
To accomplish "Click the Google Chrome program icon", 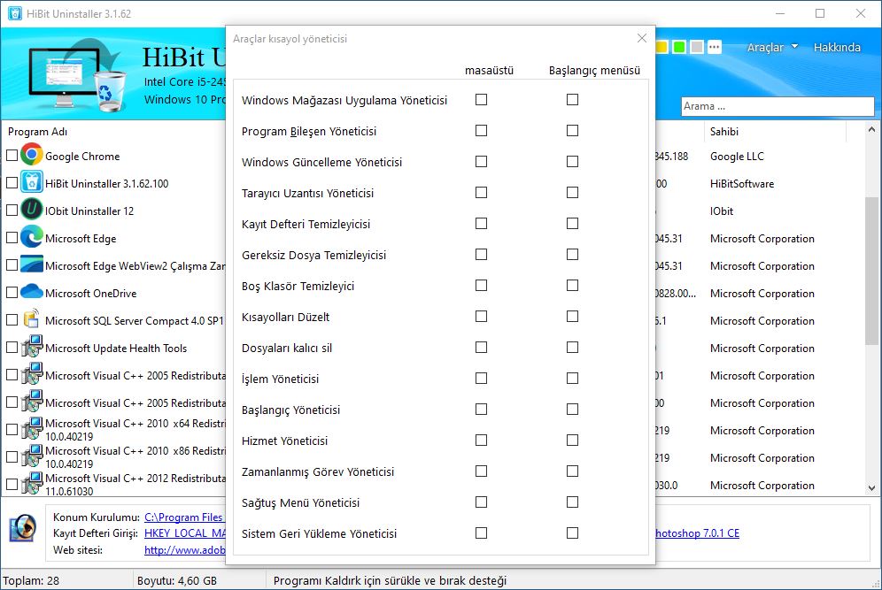I will point(32,155).
